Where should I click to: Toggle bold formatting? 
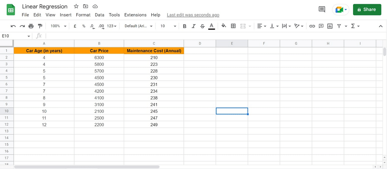pyautogui.click(x=184, y=26)
